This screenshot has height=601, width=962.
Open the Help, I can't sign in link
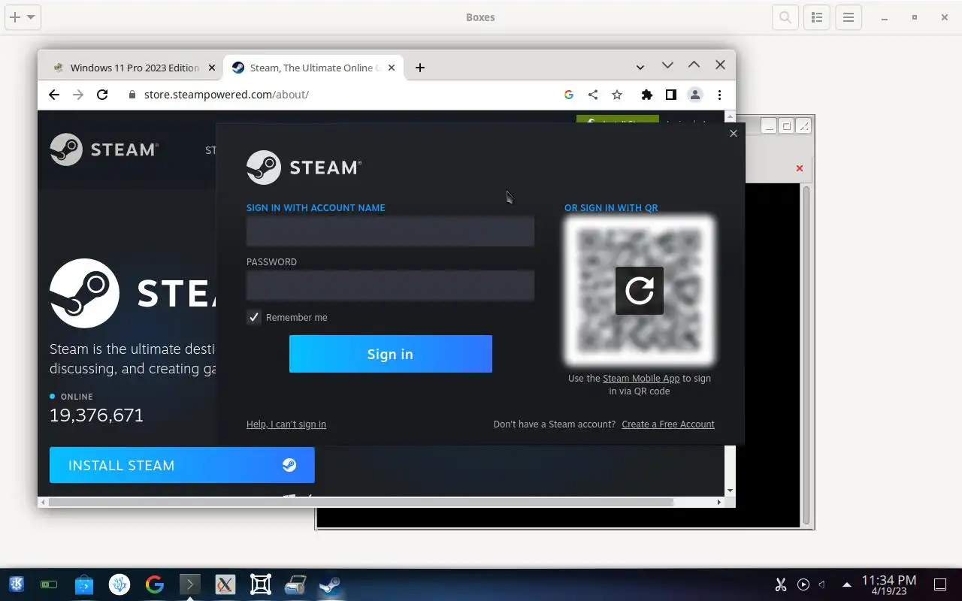pyautogui.click(x=286, y=424)
